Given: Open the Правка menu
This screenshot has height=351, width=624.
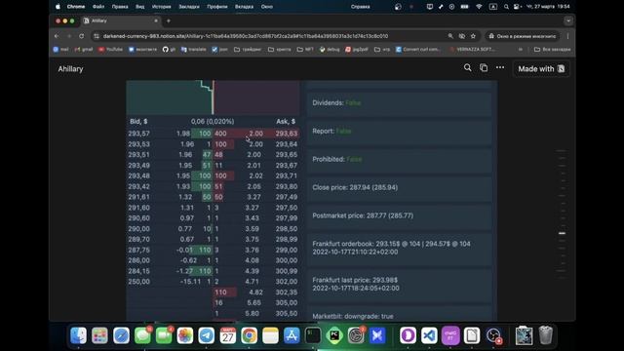Looking at the screenshot, I should tap(120, 7).
